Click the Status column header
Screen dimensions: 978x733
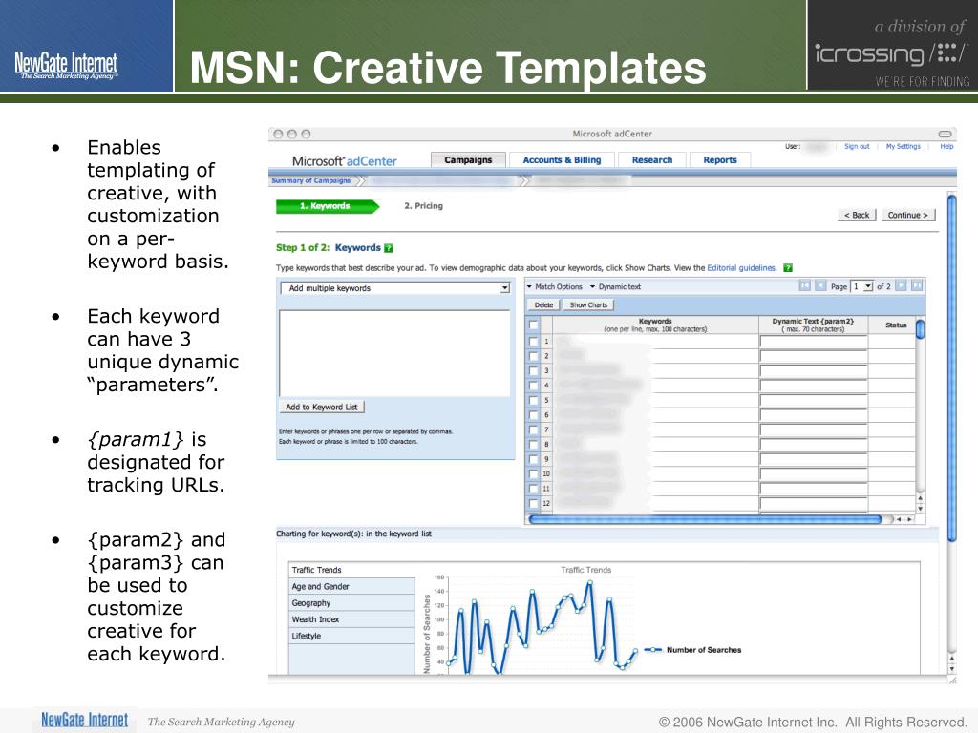click(x=896, y=325)
